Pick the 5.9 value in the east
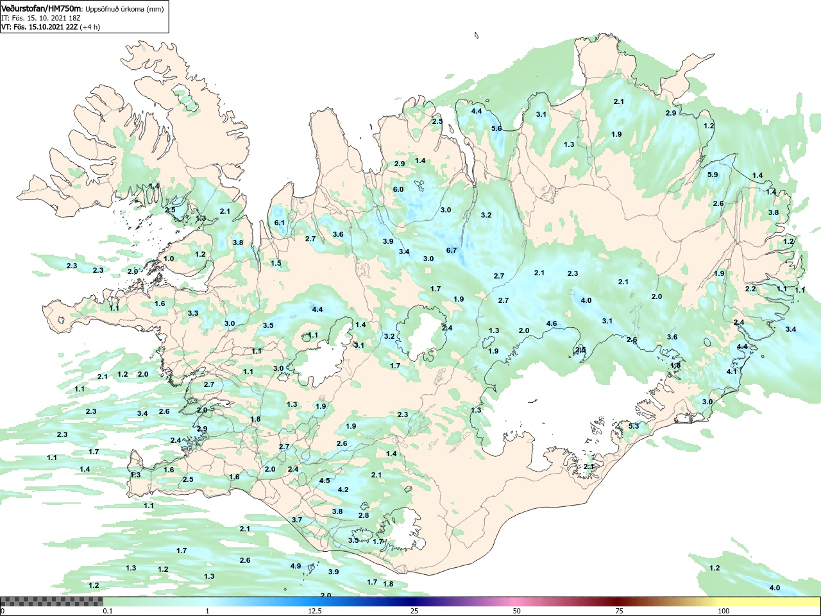821x616 pixels. click(713, 175)
